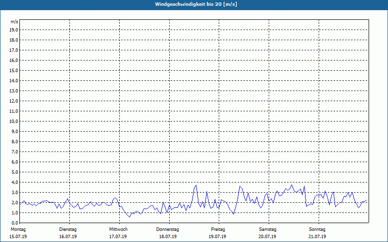This screenshot has height=242, width=388.
Task: Click the m/s unit label on the axis
Action: tap(15, 22)
